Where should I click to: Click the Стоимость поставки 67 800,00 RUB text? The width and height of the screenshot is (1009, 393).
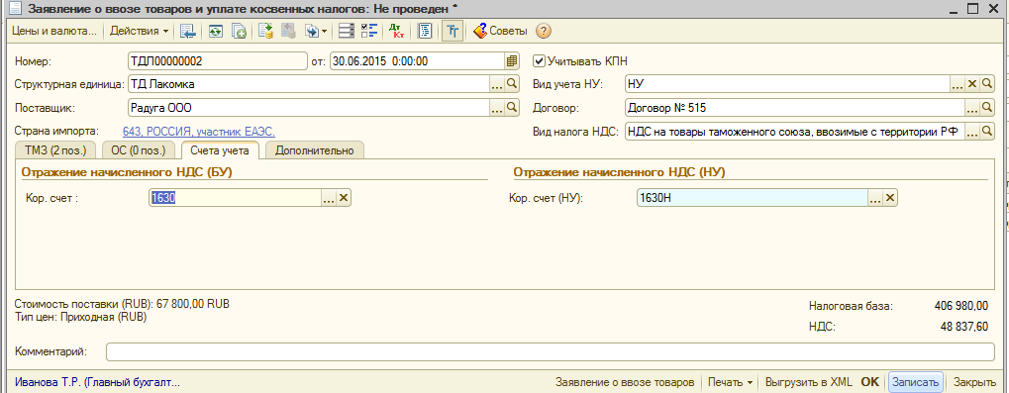[122, 304]
